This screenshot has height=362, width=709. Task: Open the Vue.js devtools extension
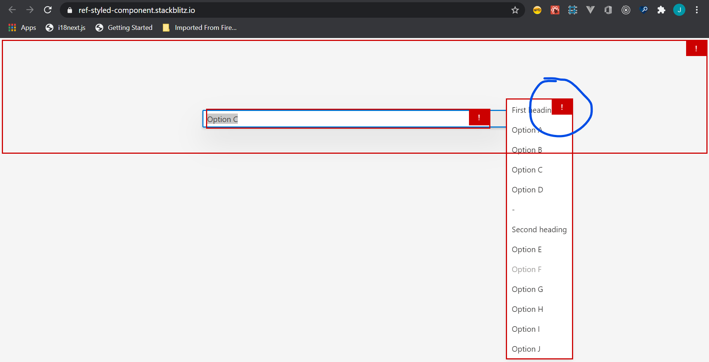tap(590, 10)
